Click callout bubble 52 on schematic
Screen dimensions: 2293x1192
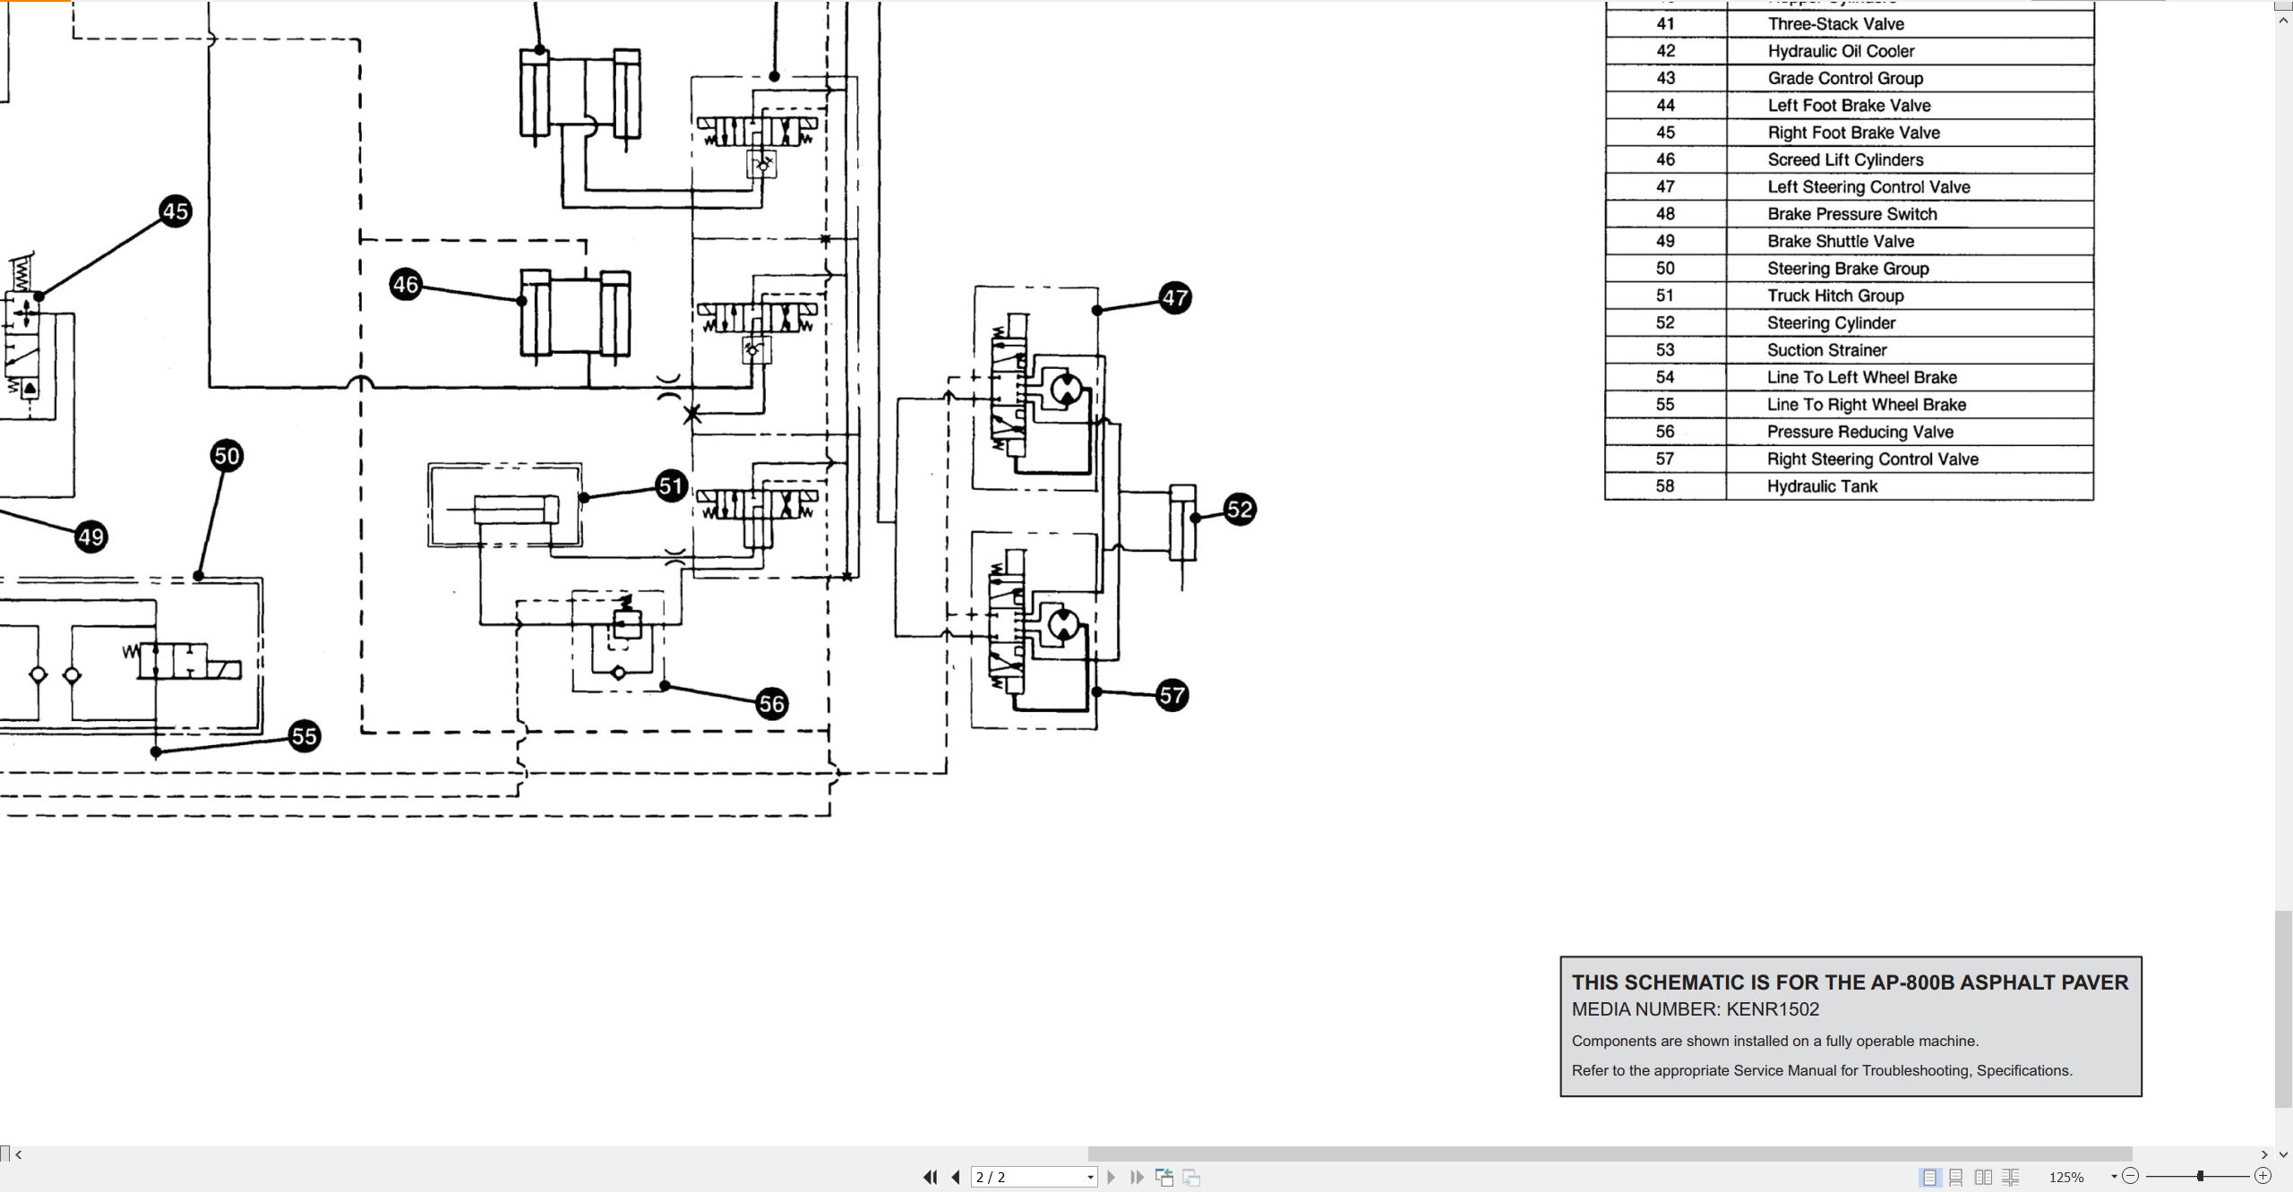pos(1239,510)
